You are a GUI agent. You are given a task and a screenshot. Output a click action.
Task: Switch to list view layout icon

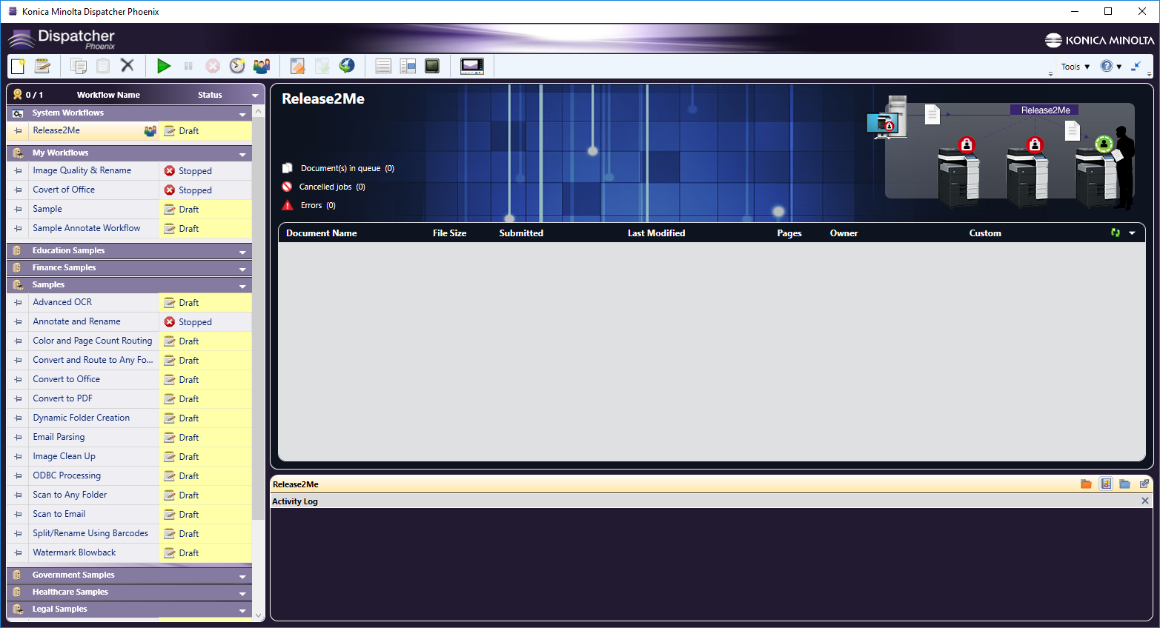tap(383, 67)
